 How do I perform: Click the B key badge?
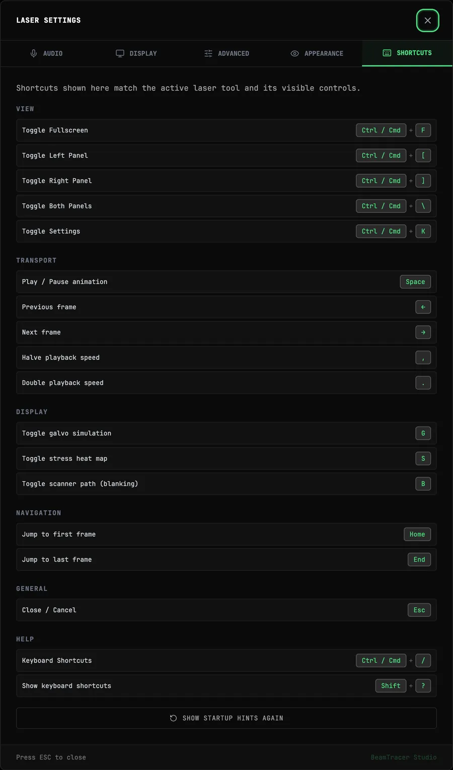[423, 484]
